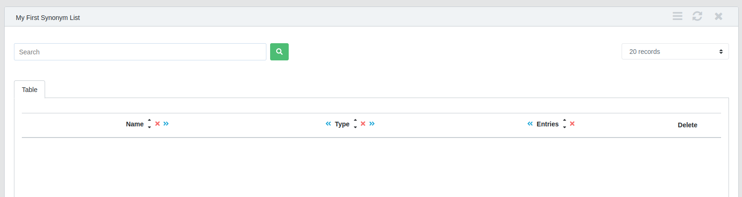The image size is (742, 197).
Task: Remove the Type column with red X
Action: (x=363, y=124)
